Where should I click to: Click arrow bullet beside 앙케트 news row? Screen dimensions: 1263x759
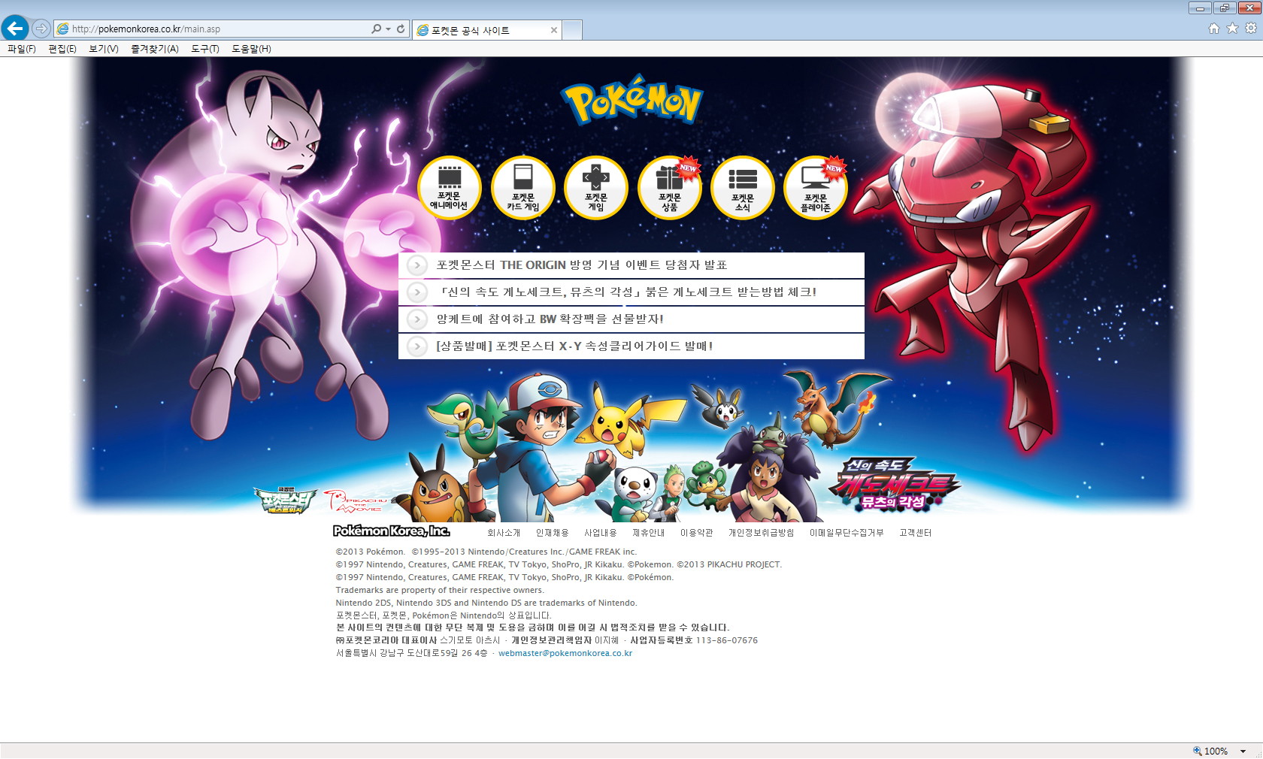point(417,319)
